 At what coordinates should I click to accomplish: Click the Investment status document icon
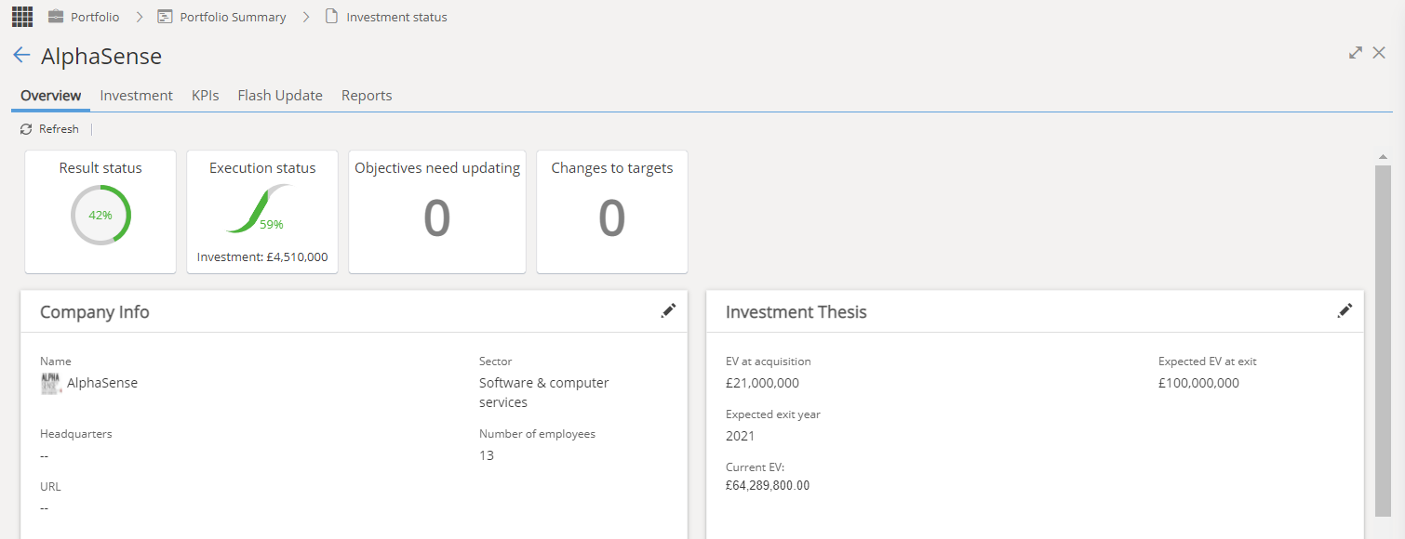point(331,17)
